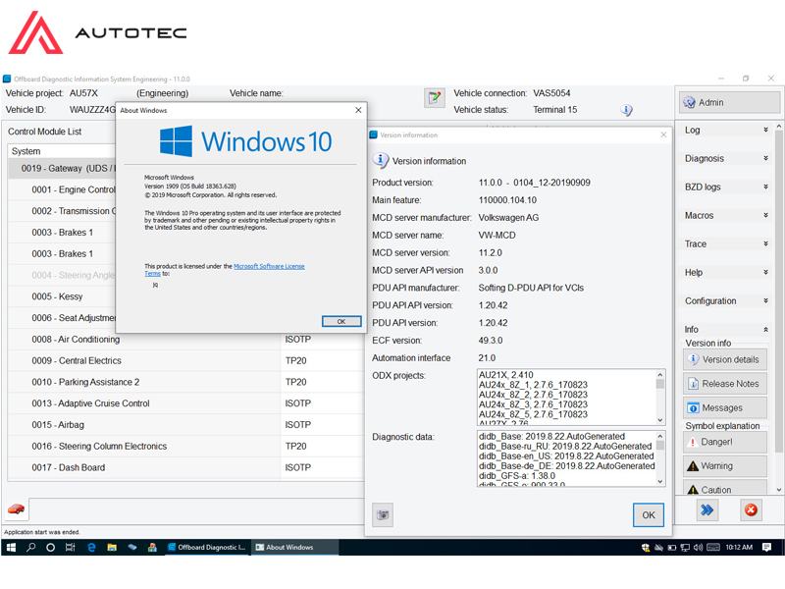Open the Microsoft Software License link
Viewport: 785px width, 589px height.
pyautogui.click(x=269, y=266)
